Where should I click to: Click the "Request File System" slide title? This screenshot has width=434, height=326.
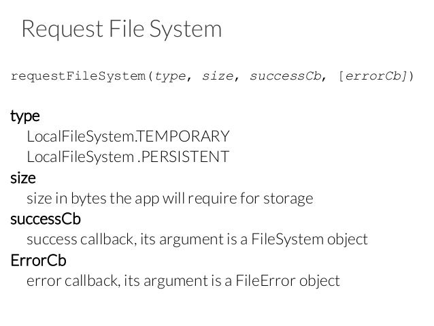pos(121,29)
